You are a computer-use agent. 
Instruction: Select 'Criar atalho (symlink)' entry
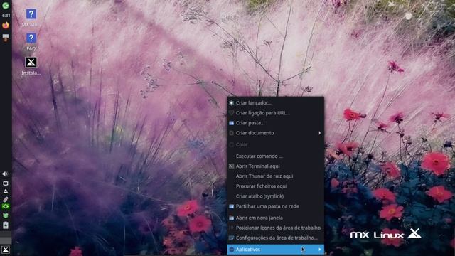point(275,196)
